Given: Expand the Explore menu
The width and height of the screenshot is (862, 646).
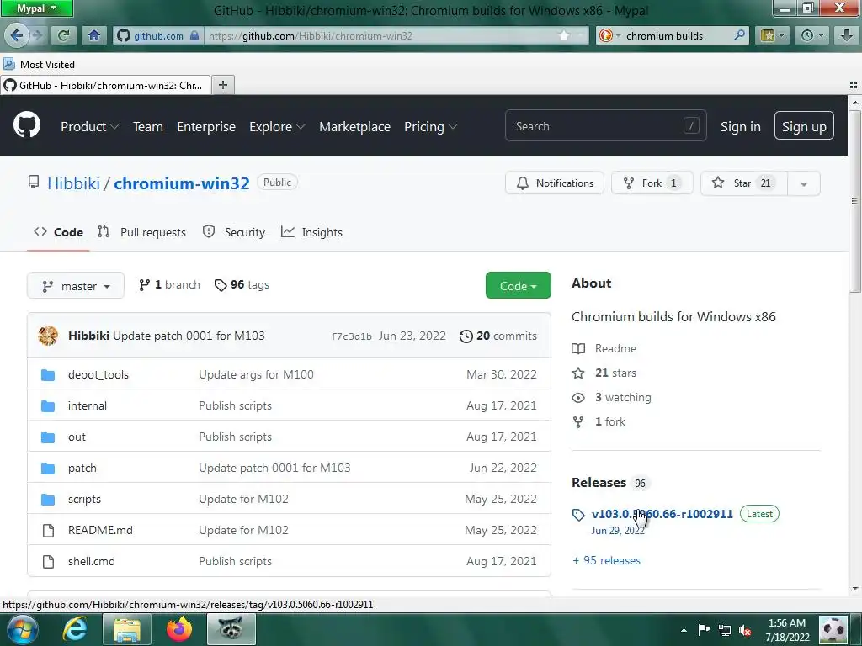Looking at the screenshot, I should [277, 126].
